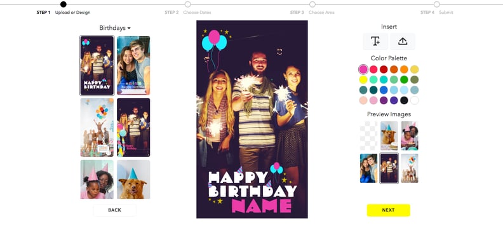Screen dimensions: 503x249
Task: Pick the pure green swatch
Action: 404,79
